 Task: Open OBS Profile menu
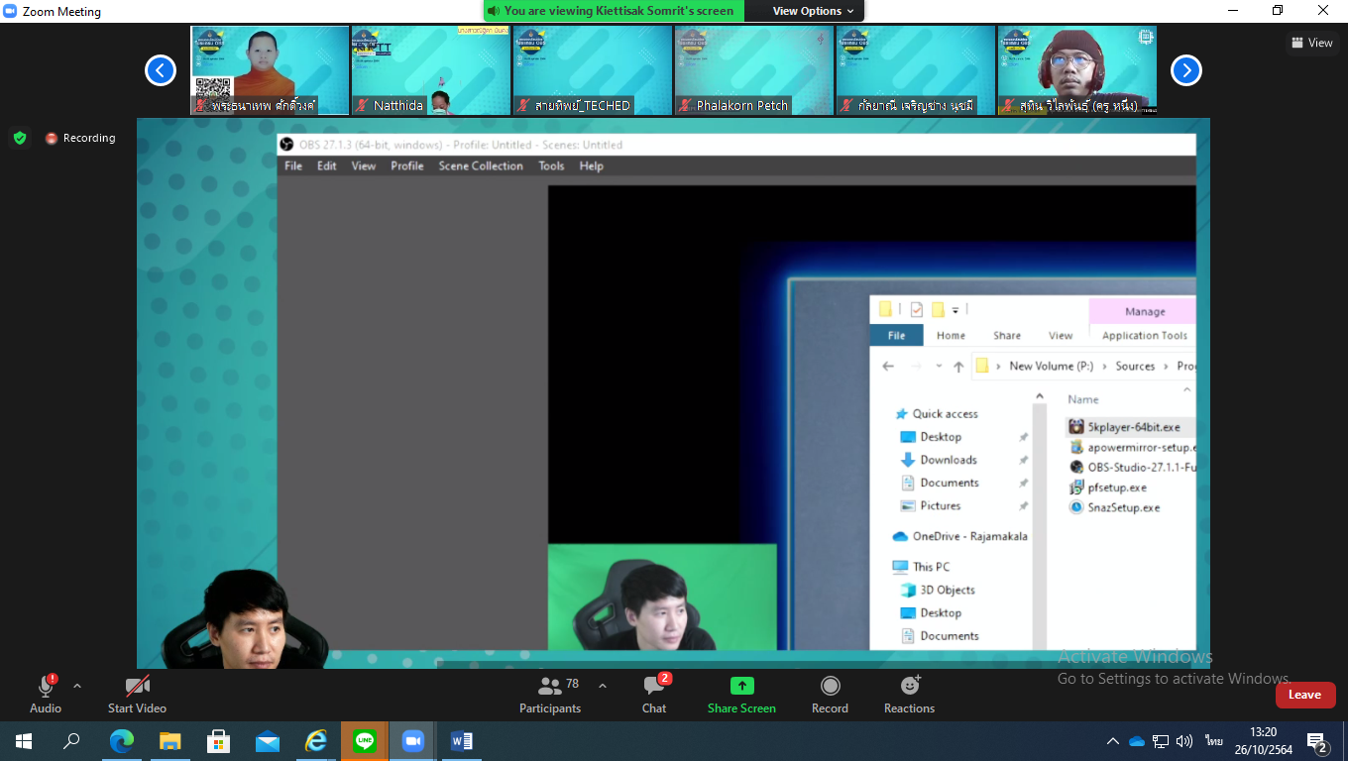tap(407, 165)
